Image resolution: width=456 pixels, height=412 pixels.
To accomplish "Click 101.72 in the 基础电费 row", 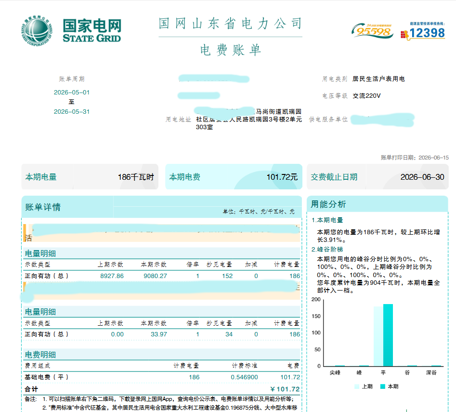I will [x=290, y=377].
